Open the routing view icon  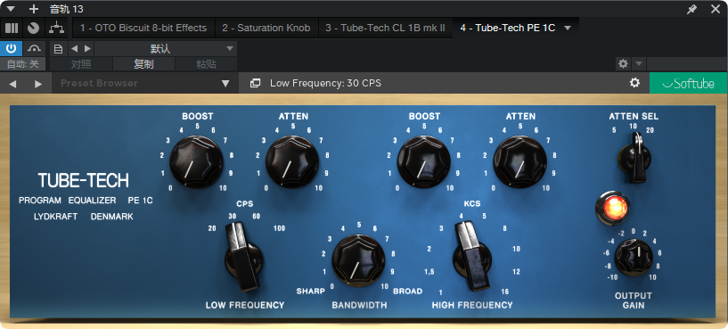(x=57, y=28)
